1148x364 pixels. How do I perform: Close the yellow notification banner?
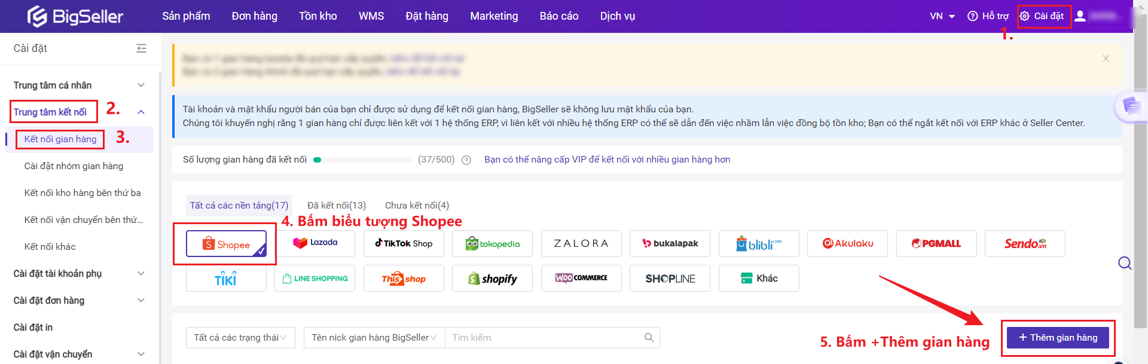(1106, 59)
